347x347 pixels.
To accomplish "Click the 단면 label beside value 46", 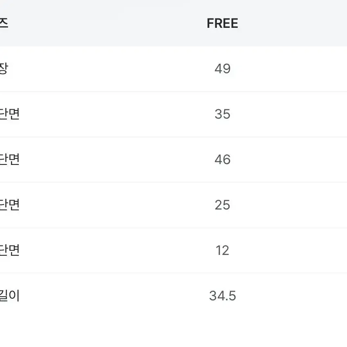I will click(10, 159).
